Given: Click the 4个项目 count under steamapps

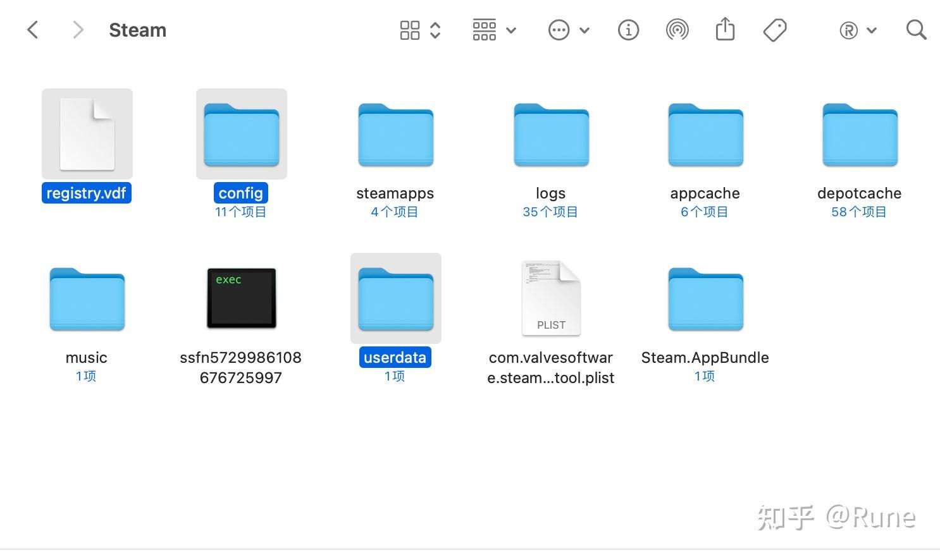Looking at the screenshot, I should coord(395,212).
